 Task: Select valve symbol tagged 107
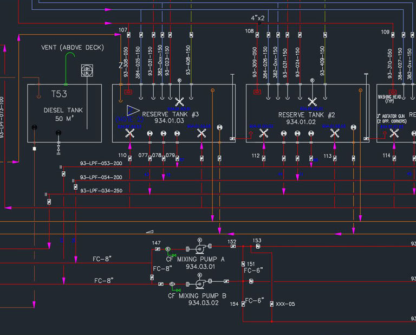(x=129, y=35)
